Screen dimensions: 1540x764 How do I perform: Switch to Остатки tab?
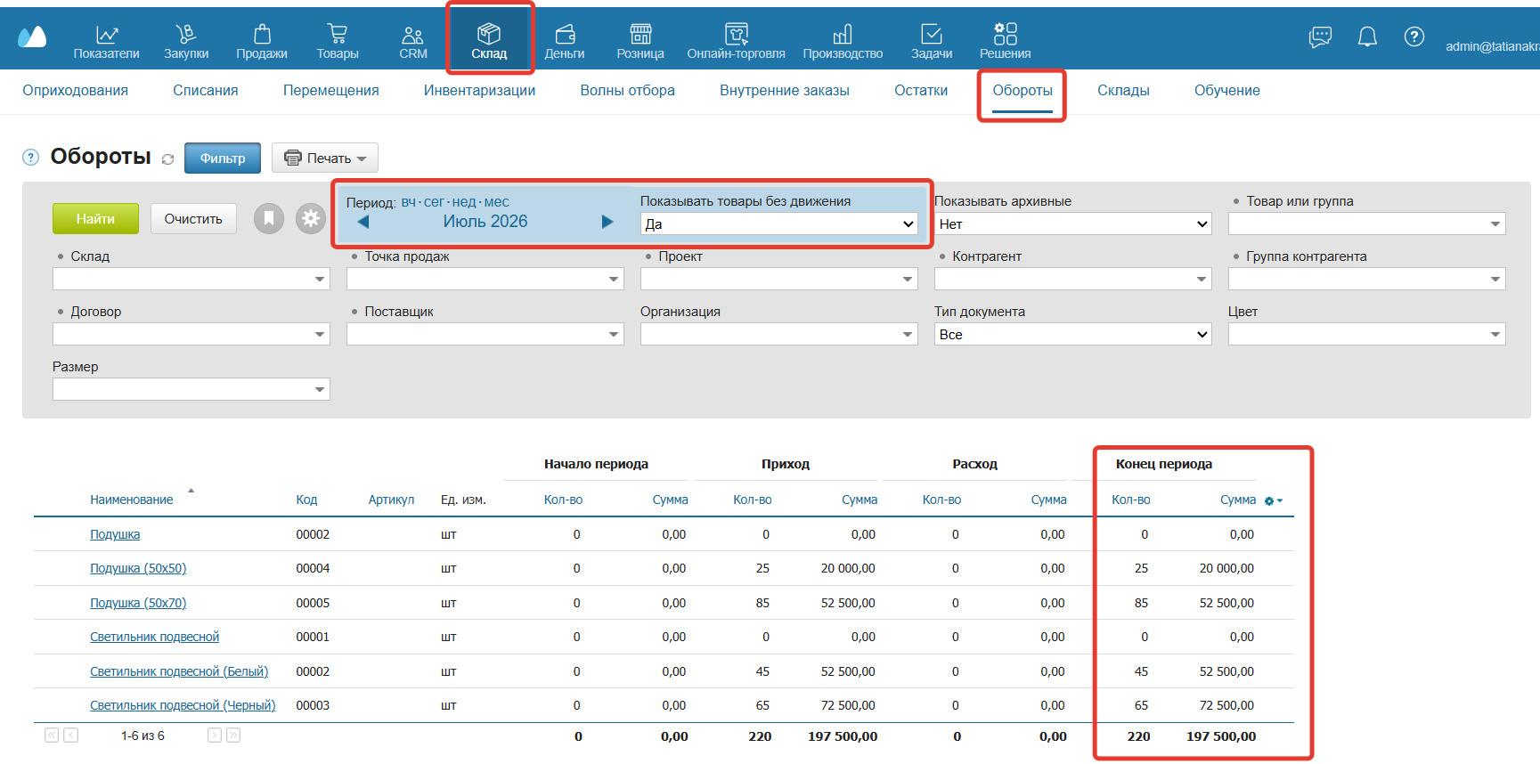coord(921,91)
